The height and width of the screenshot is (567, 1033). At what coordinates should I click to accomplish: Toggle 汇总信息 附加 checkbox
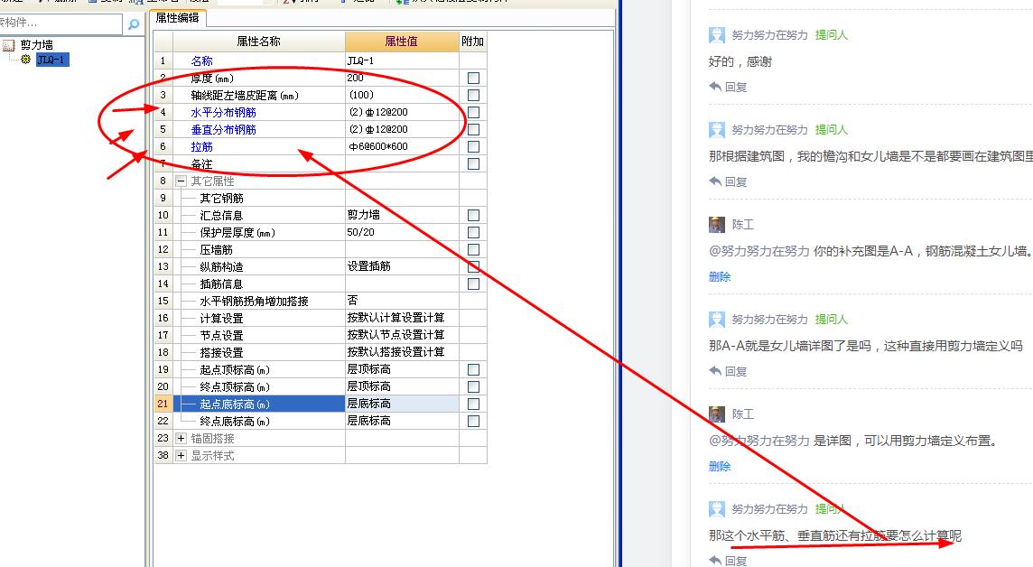[473, 215]
